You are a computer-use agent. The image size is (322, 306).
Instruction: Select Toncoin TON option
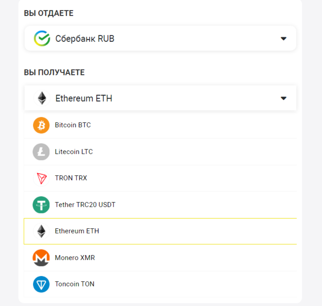(74, 284)
